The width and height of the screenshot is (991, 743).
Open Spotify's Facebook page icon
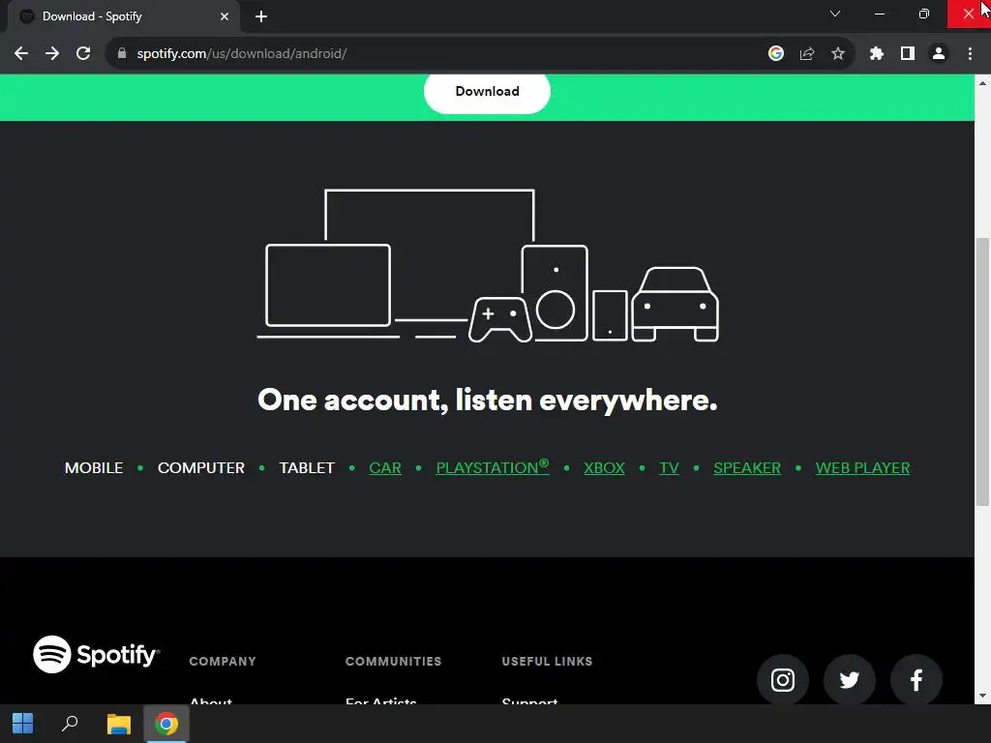coord(916,680)
